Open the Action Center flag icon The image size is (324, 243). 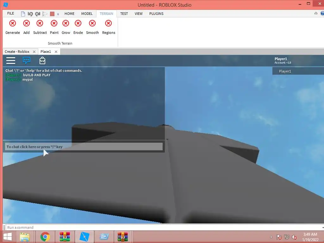tap(279, 237)
